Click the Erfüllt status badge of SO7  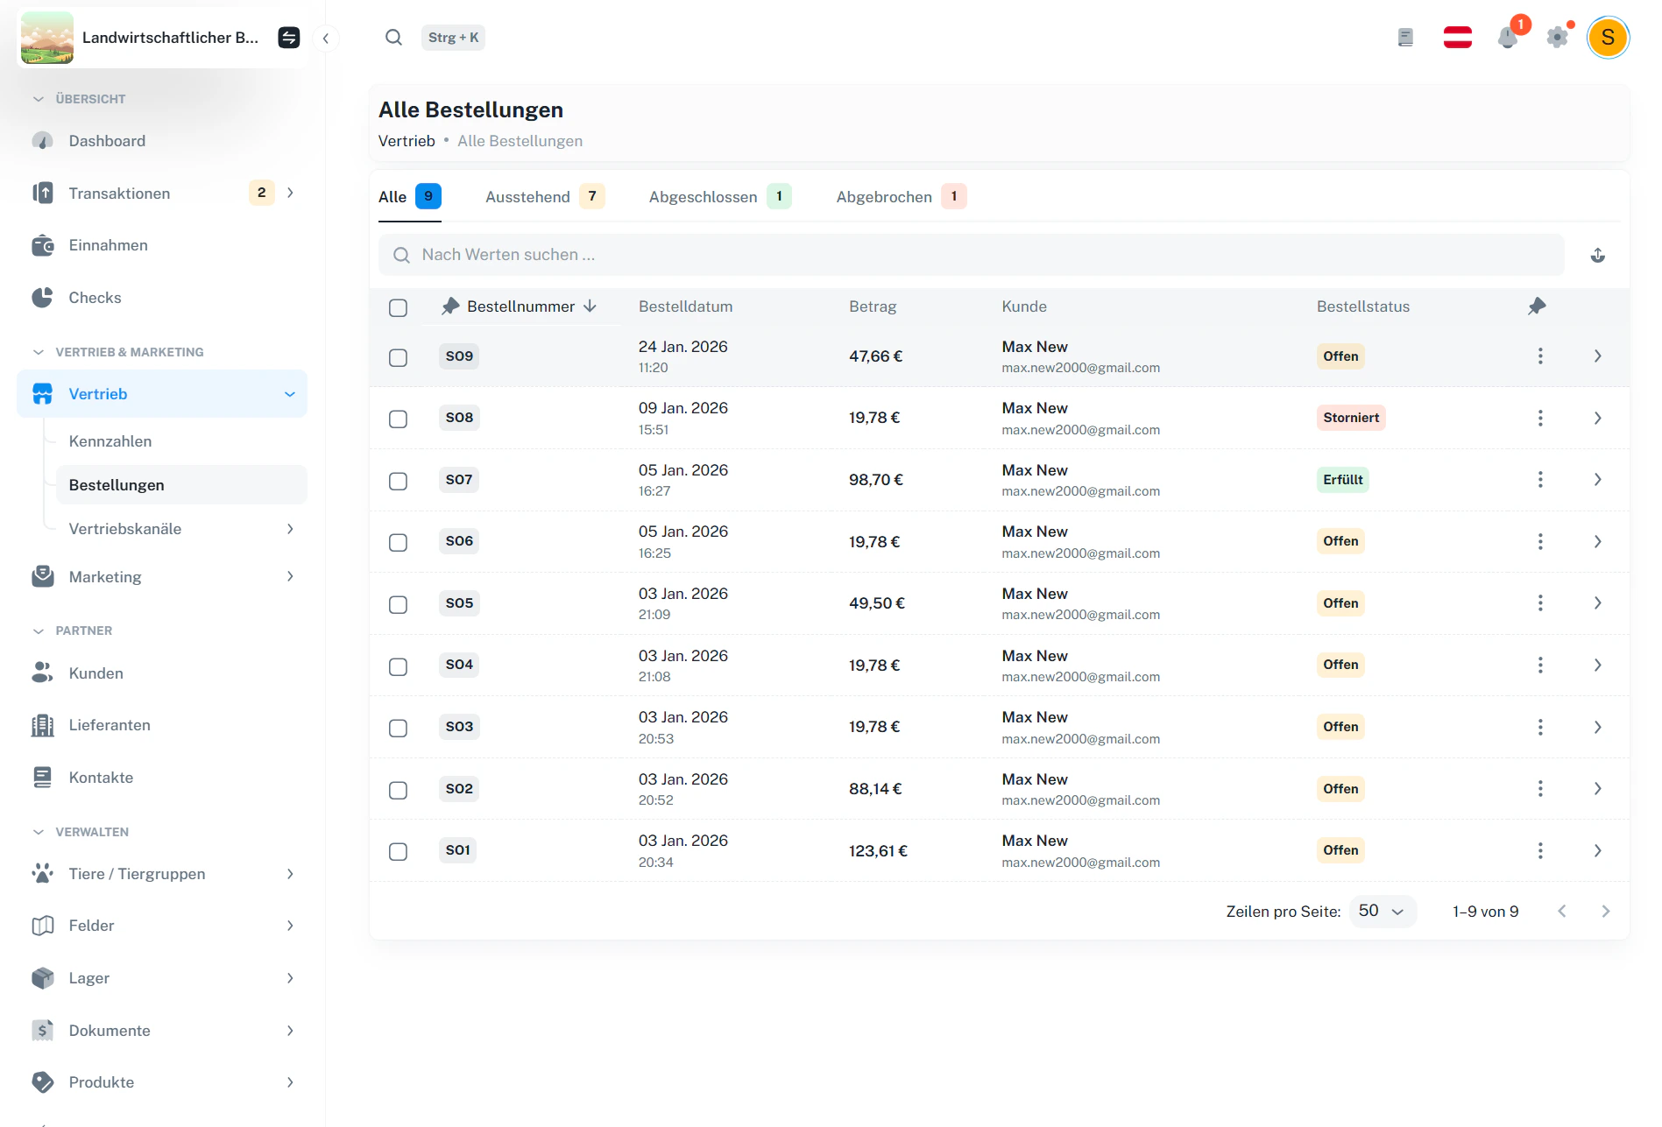tap(1342, 480)
